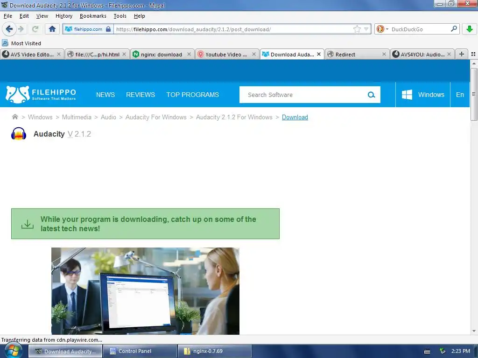Click the address bar URL field
This screenshot has height=358, width=478.
233,29
